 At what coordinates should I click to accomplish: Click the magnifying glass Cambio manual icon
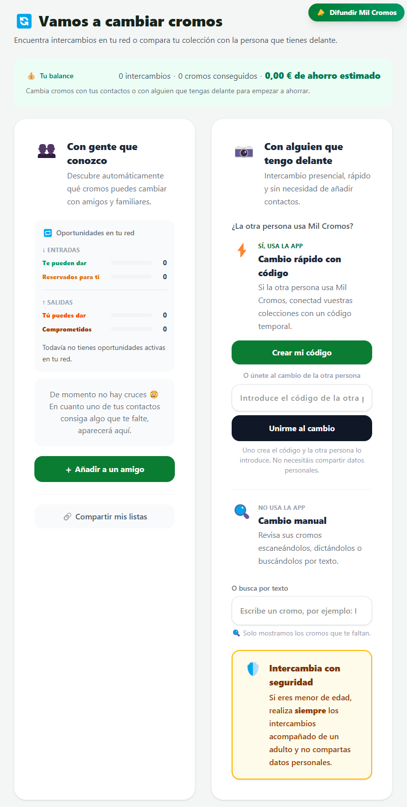point(242,511)
